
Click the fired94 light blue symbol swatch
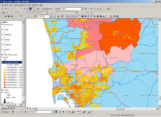5,52
